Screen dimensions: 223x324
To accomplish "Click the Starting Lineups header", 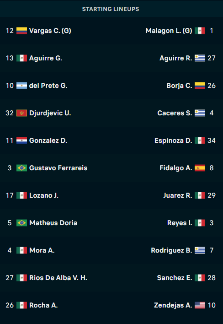I will point(111,9).
